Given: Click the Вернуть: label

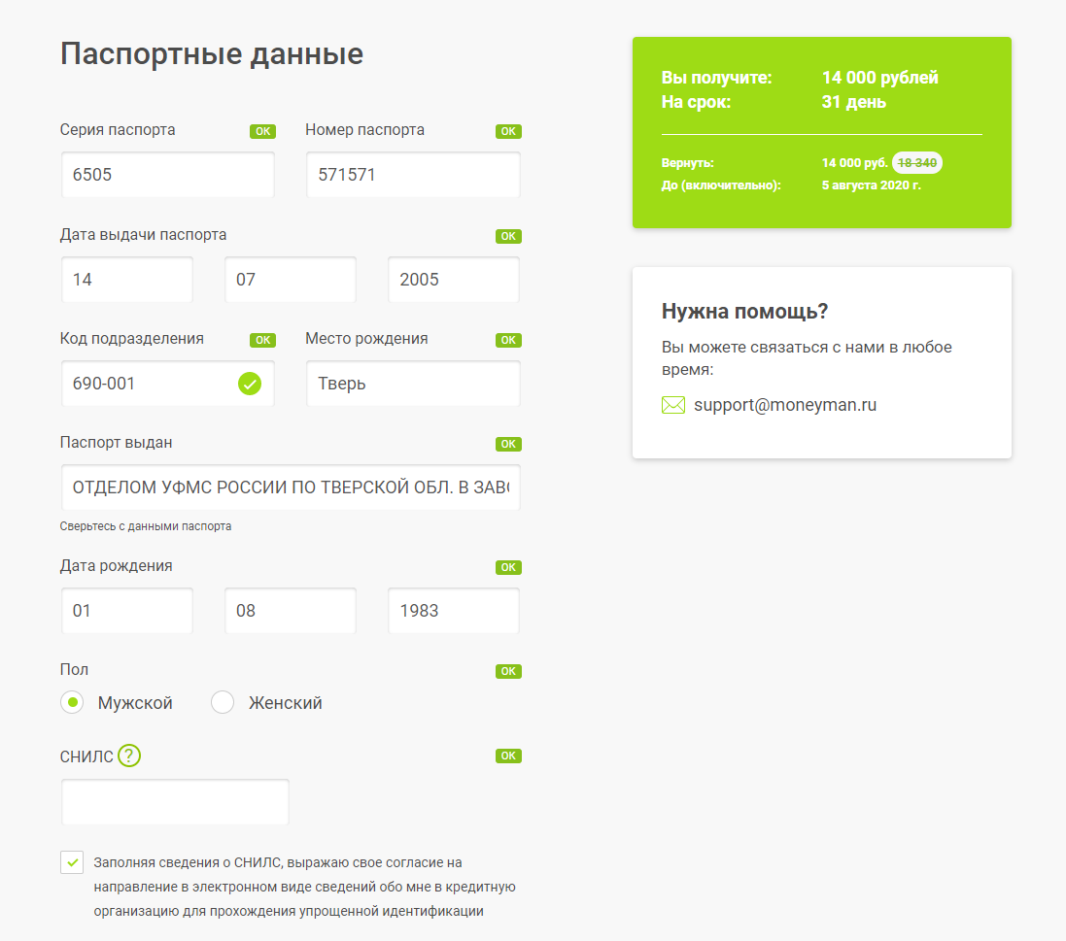Looking at the screenshot, I should (687, 163).
